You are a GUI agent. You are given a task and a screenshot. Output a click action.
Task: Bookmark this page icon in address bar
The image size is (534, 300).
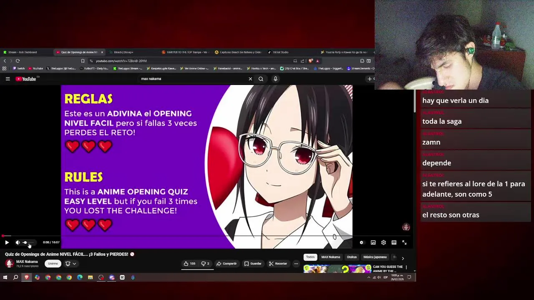pos(83,61)
